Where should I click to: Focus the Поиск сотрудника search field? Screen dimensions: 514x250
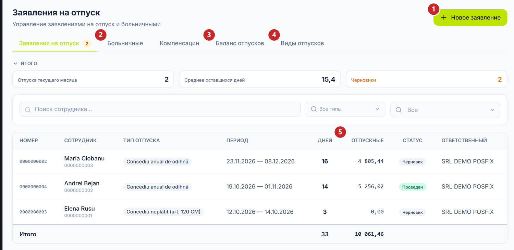tap(160, 109)
